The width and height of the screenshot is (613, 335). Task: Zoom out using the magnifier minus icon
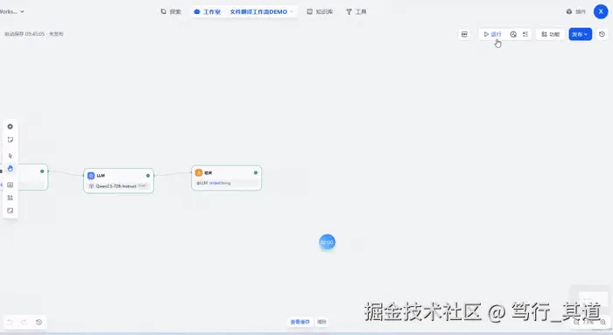pos(576,323)
